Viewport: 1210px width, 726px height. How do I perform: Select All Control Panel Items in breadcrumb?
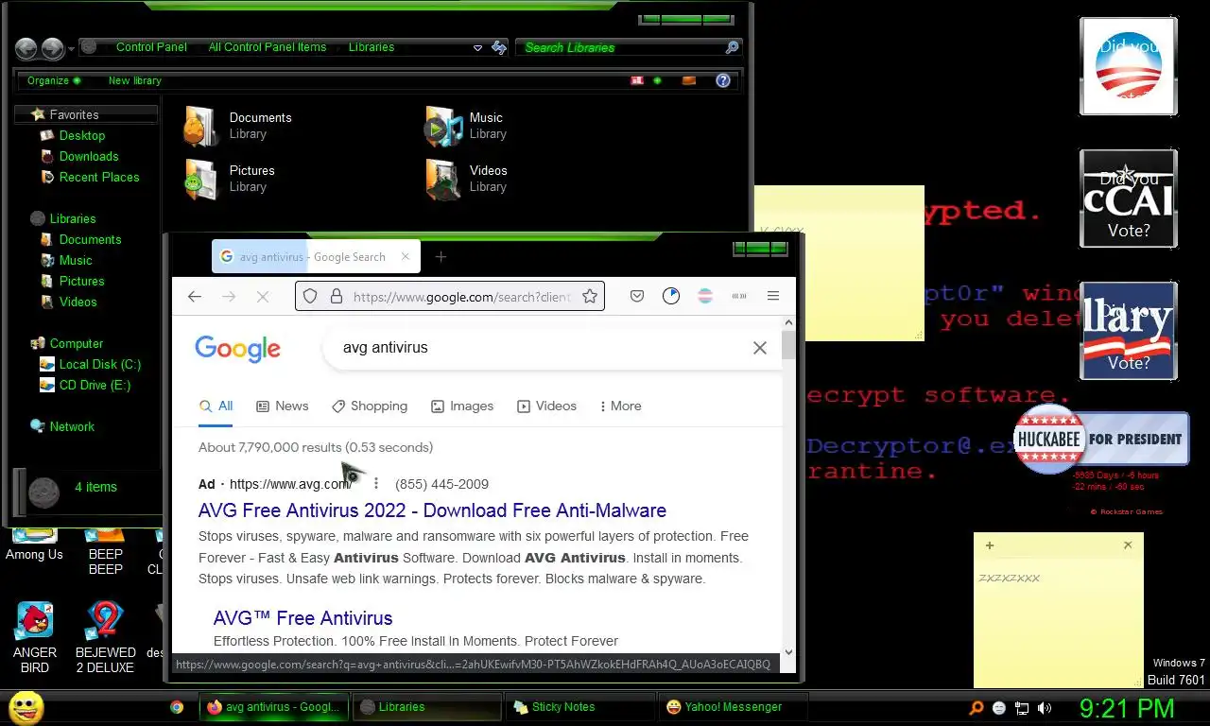(268, 47)
